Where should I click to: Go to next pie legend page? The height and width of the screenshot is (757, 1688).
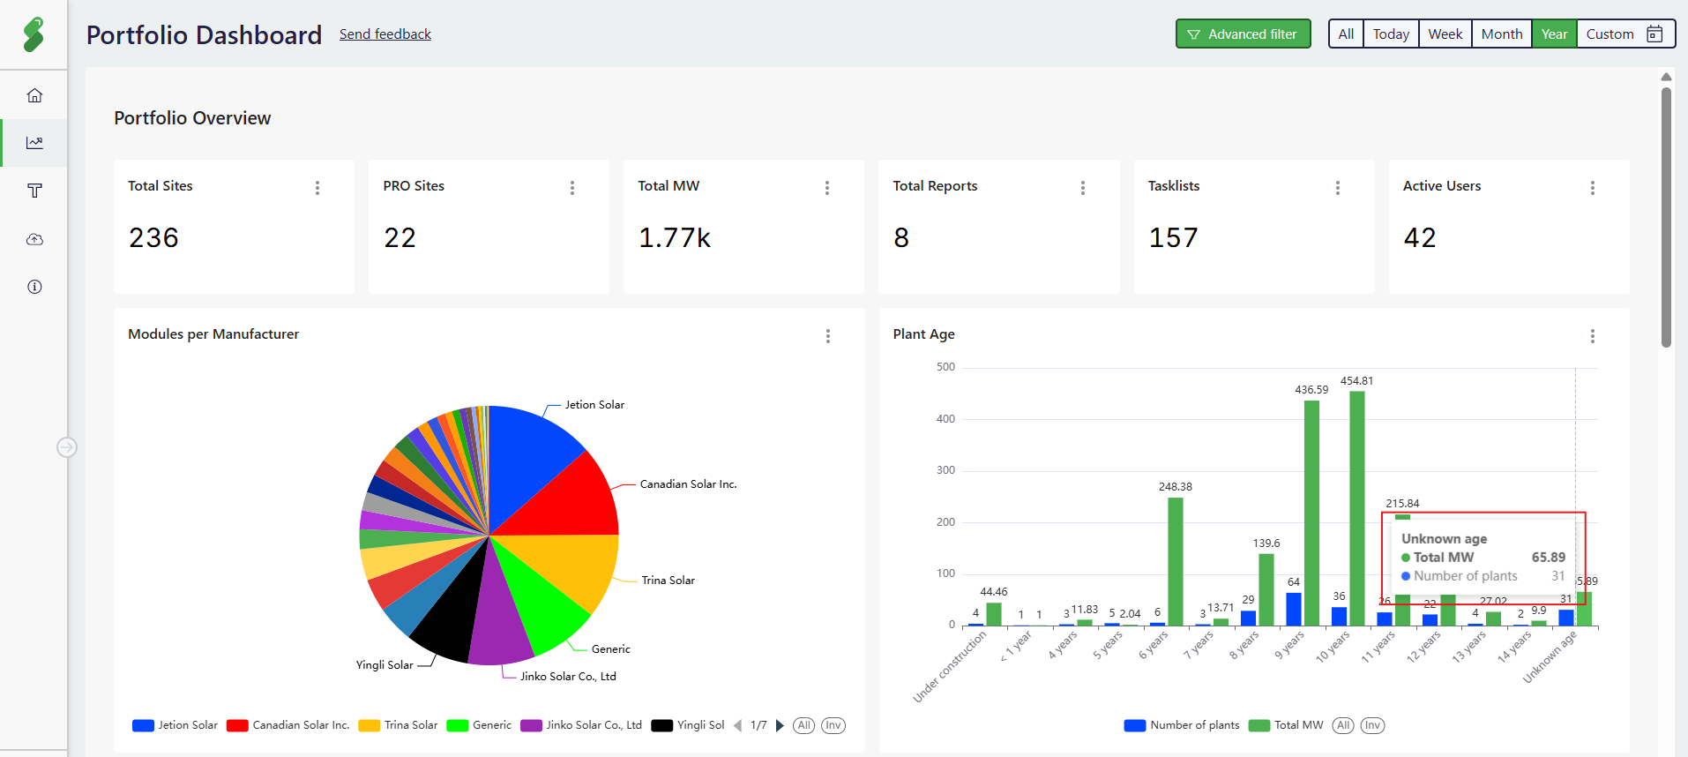pyautogui.click(x=779, y=725)
